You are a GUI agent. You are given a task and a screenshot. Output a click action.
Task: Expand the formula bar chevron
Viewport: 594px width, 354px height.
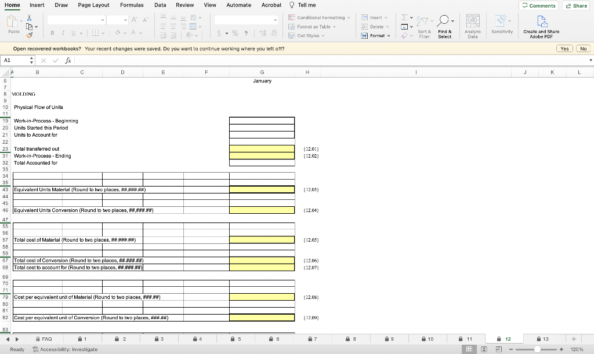(x=591, y=60)
